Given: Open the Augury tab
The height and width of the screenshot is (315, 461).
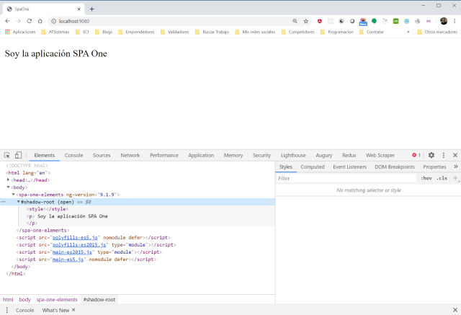Looking at the screenshot, I should 324,155.
